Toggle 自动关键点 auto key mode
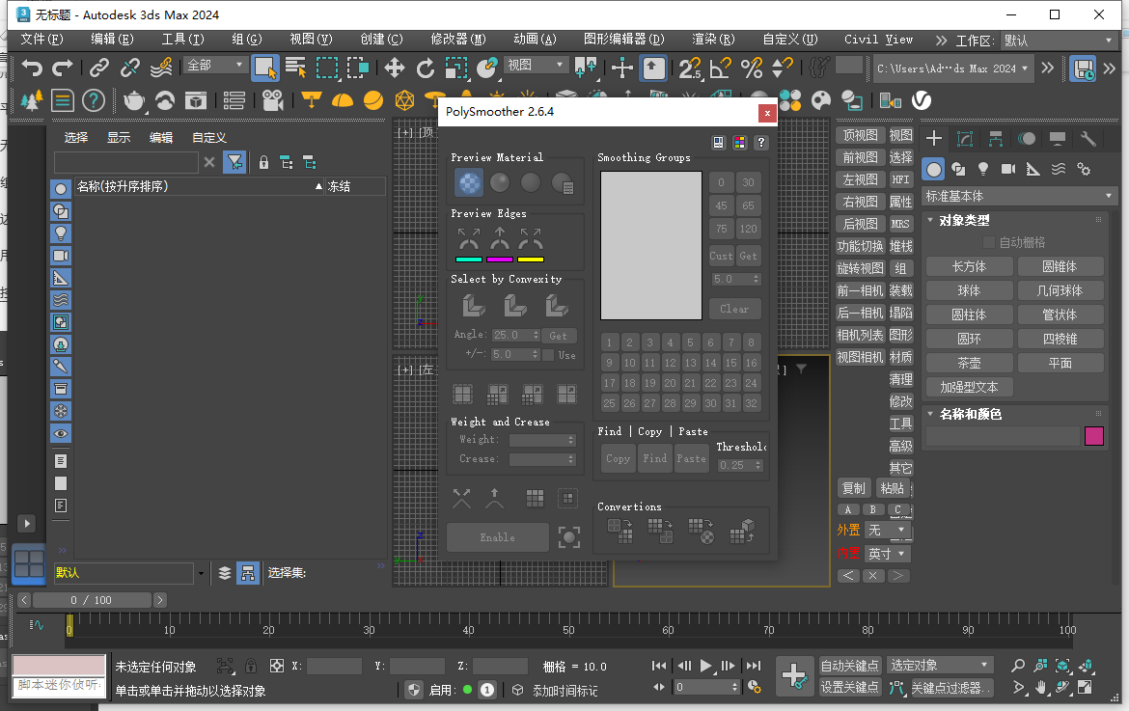 (x=849, y=666)
